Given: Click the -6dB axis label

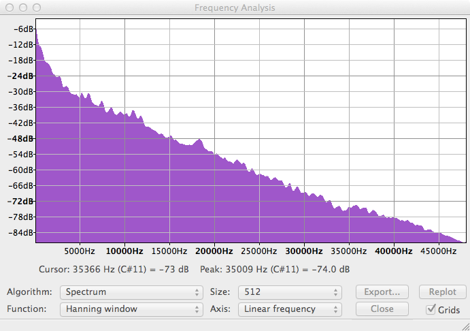Looking at the screenshot, I should [x=22, y=29].
